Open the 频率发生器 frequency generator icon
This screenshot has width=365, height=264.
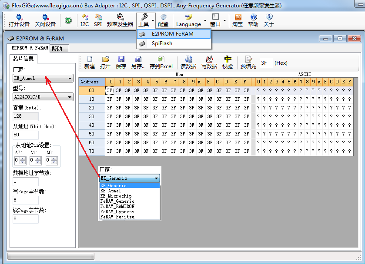(120, 20)
